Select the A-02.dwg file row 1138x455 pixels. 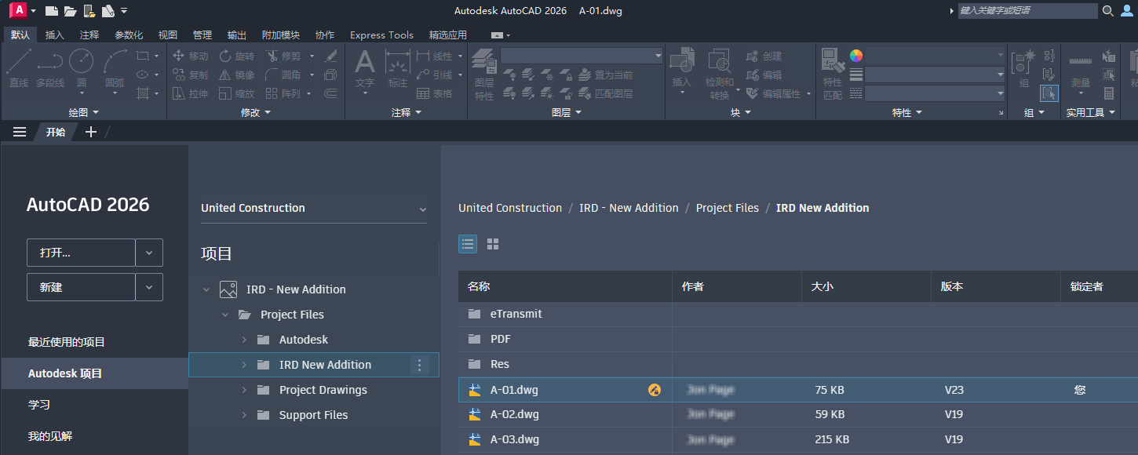[x=798, y=414]
